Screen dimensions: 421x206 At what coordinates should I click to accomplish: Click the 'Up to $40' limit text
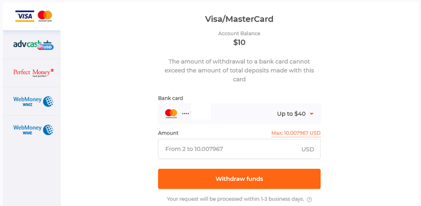pyautogui.click(x=292, y=114)
